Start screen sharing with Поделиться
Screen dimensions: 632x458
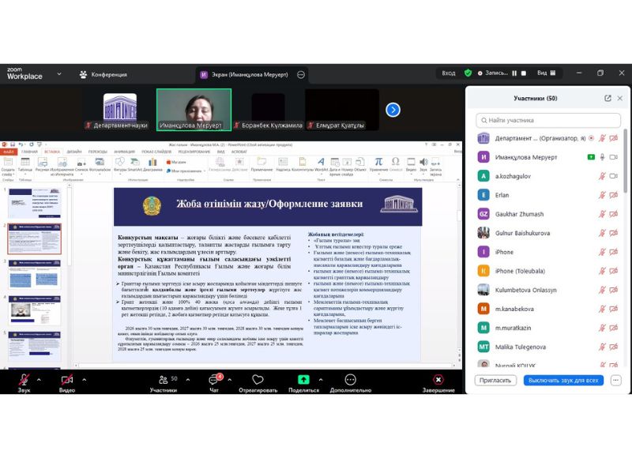(303, 381)
